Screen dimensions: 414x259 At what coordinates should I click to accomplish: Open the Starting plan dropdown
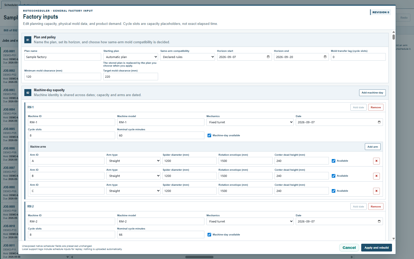[131, 57]
